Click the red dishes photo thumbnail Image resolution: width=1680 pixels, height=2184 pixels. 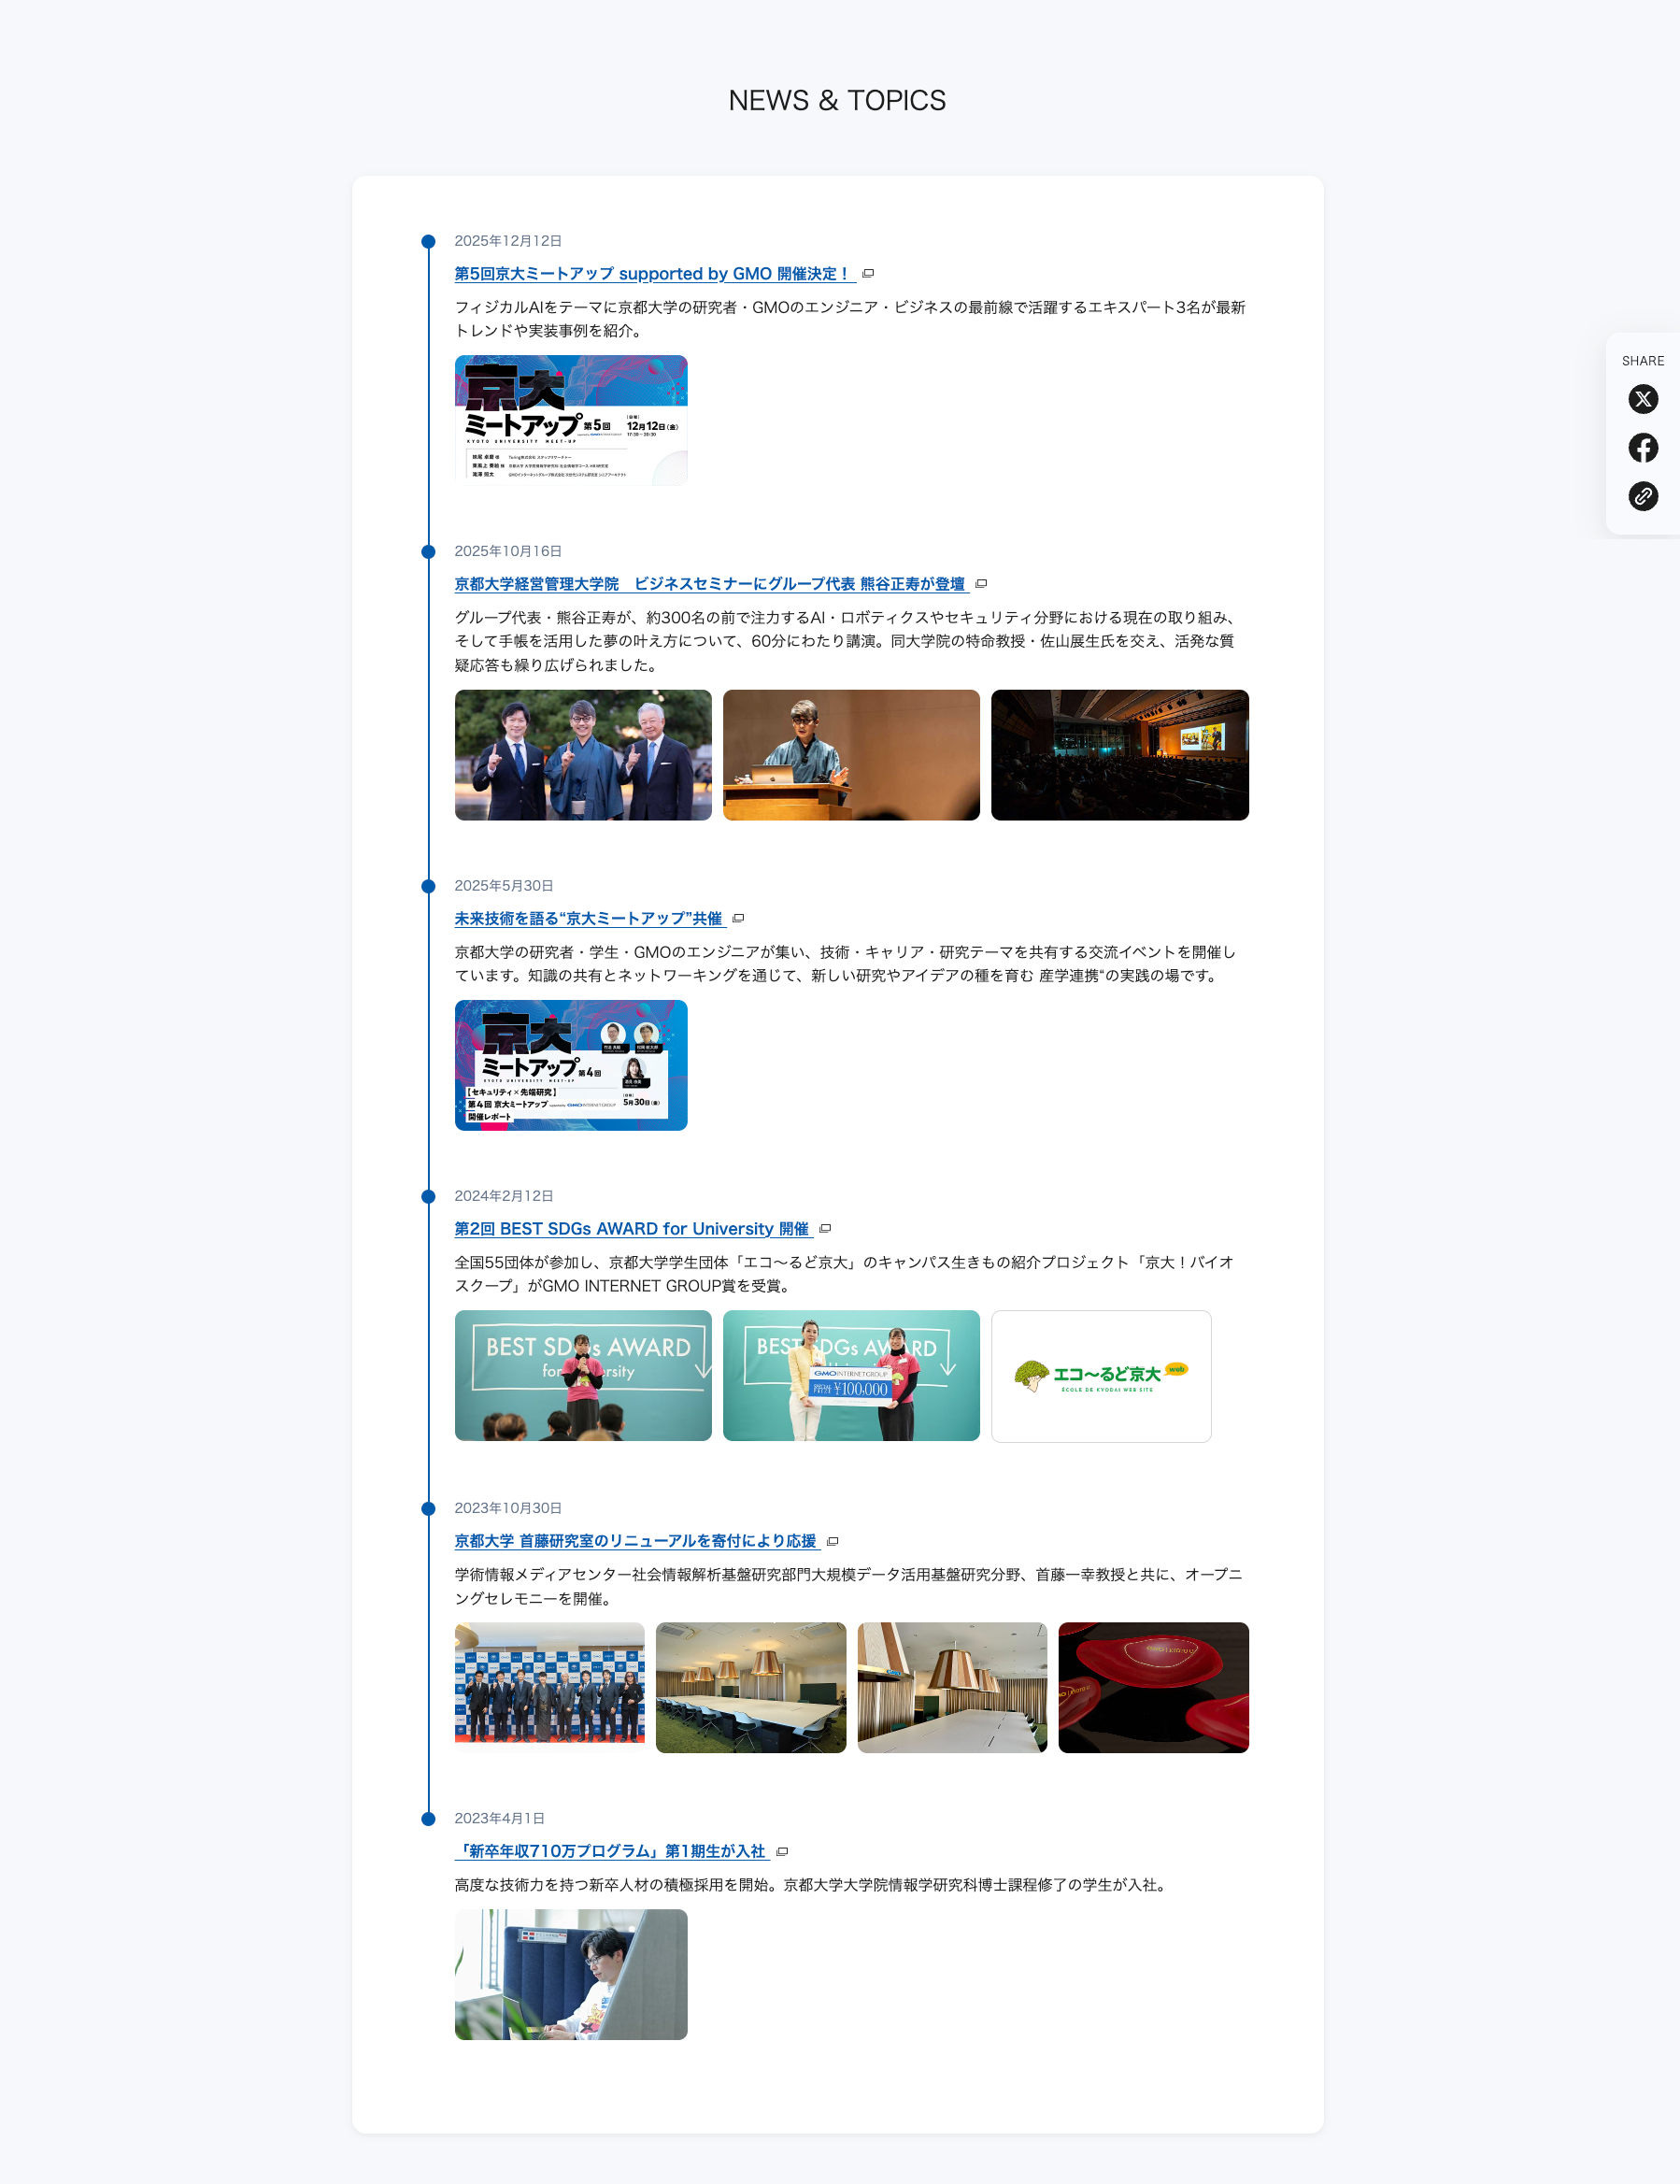coord(1153,1687)
